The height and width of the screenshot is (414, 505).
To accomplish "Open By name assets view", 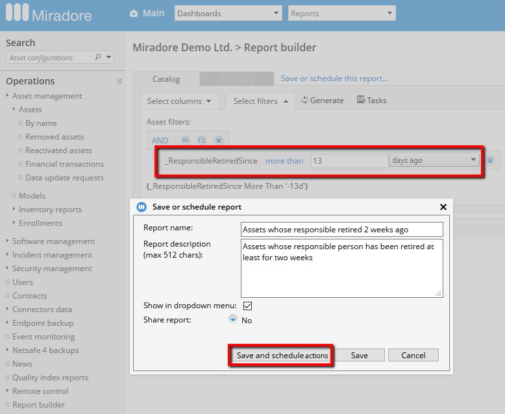I will pos(41,123).
